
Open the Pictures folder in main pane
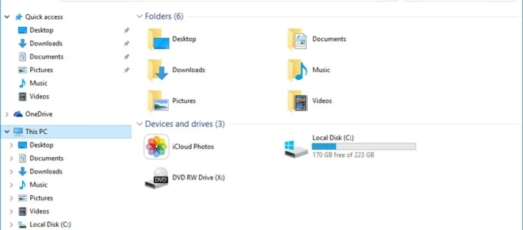coord(158,101)
